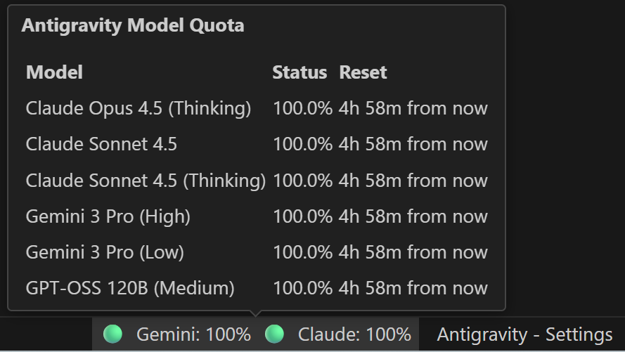Open Antigravity - Settings in status bar
This screenshot has height=352, width=625.
click(524, 334)
